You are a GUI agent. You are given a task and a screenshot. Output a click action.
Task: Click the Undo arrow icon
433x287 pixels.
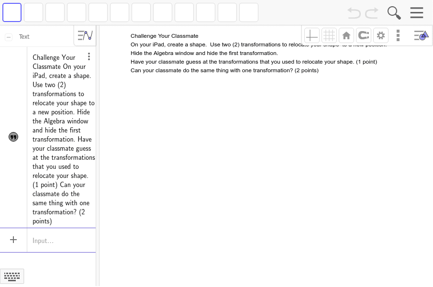354,13
